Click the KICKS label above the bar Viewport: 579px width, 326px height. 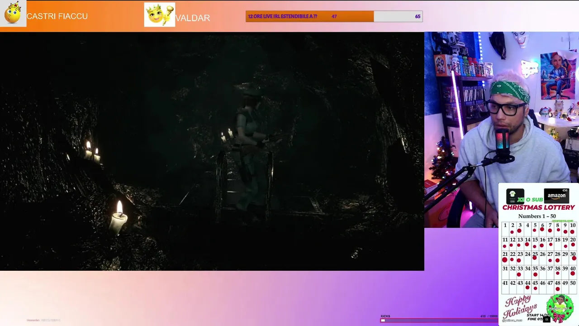385,316
